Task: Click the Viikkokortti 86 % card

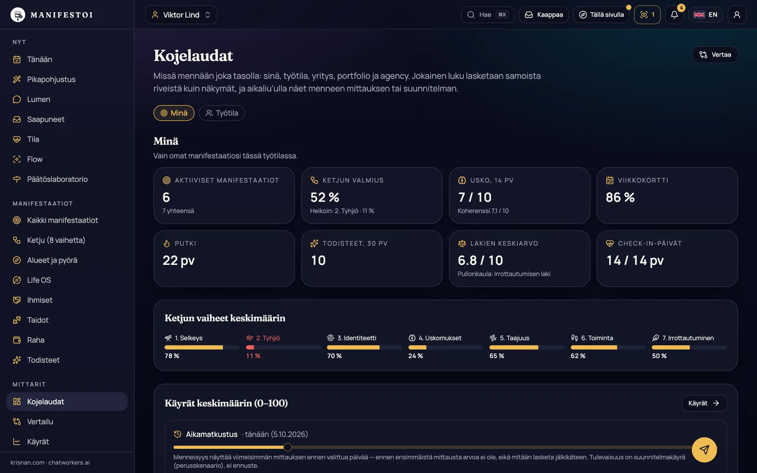Action: 667,195
